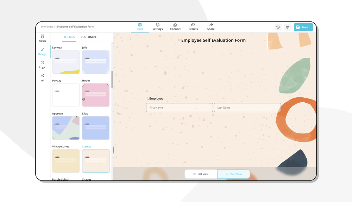
Task: Open the Fields panel in sidebar
Action: [x=42, y=38]
